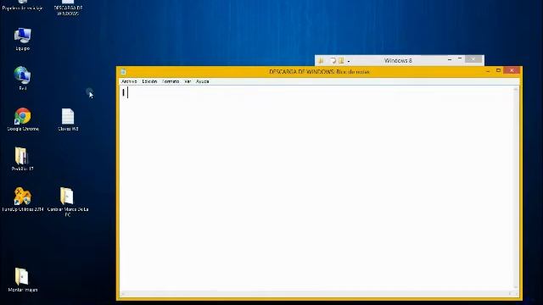The image size is (543, 305).
Task: Open the Ver menu in Notepad
Action: point(188,81)
